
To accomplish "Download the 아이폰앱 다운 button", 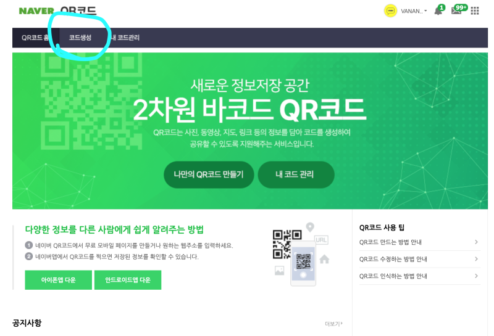I will [x=58, y=280].
